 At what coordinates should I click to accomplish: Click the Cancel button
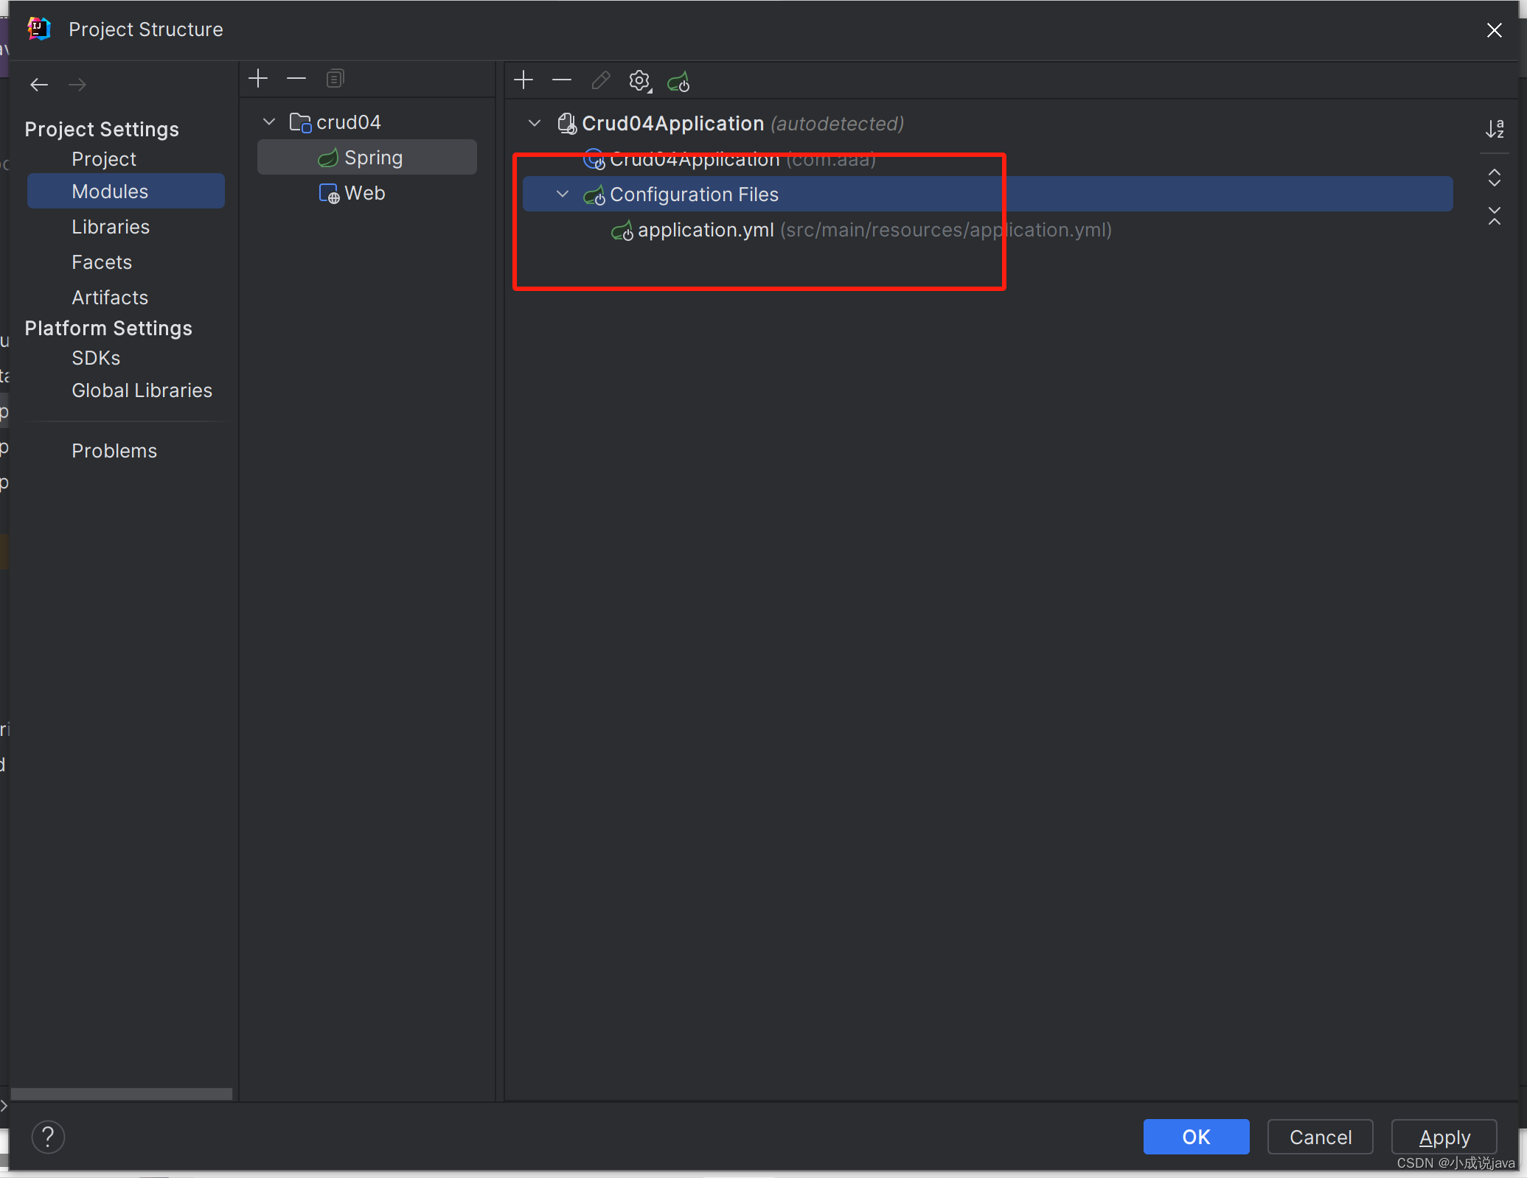pyautogui.click(x=1320, y=1137)
